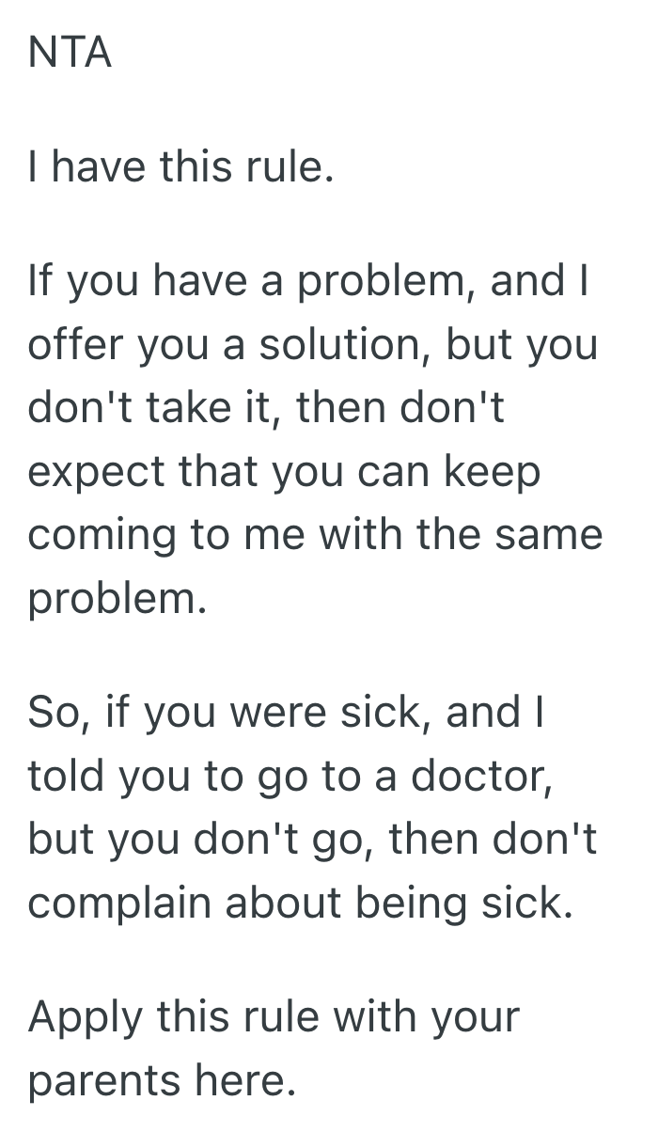
Task: Click the line "coming to me with the same"
Action: point(315,534)
